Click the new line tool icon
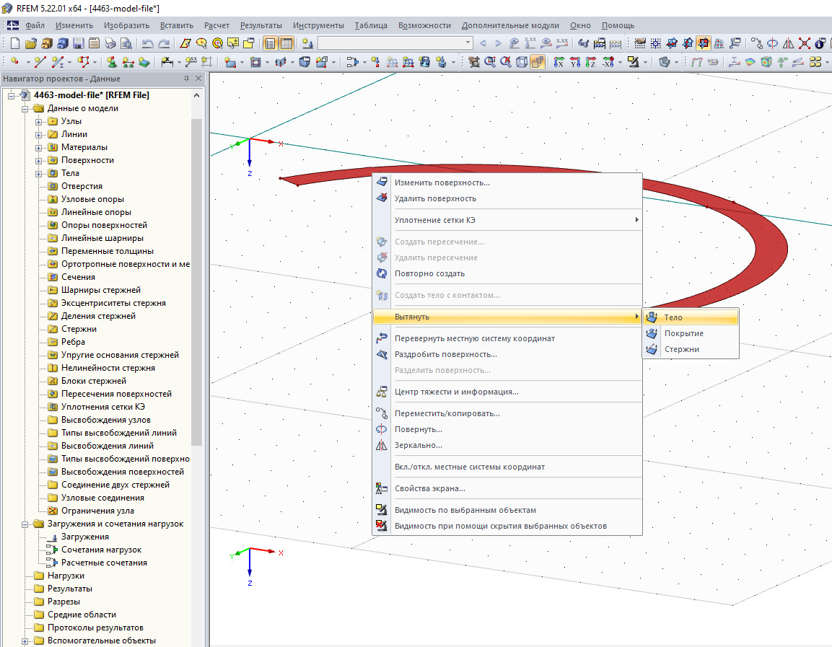 click(x=40, y=62)
